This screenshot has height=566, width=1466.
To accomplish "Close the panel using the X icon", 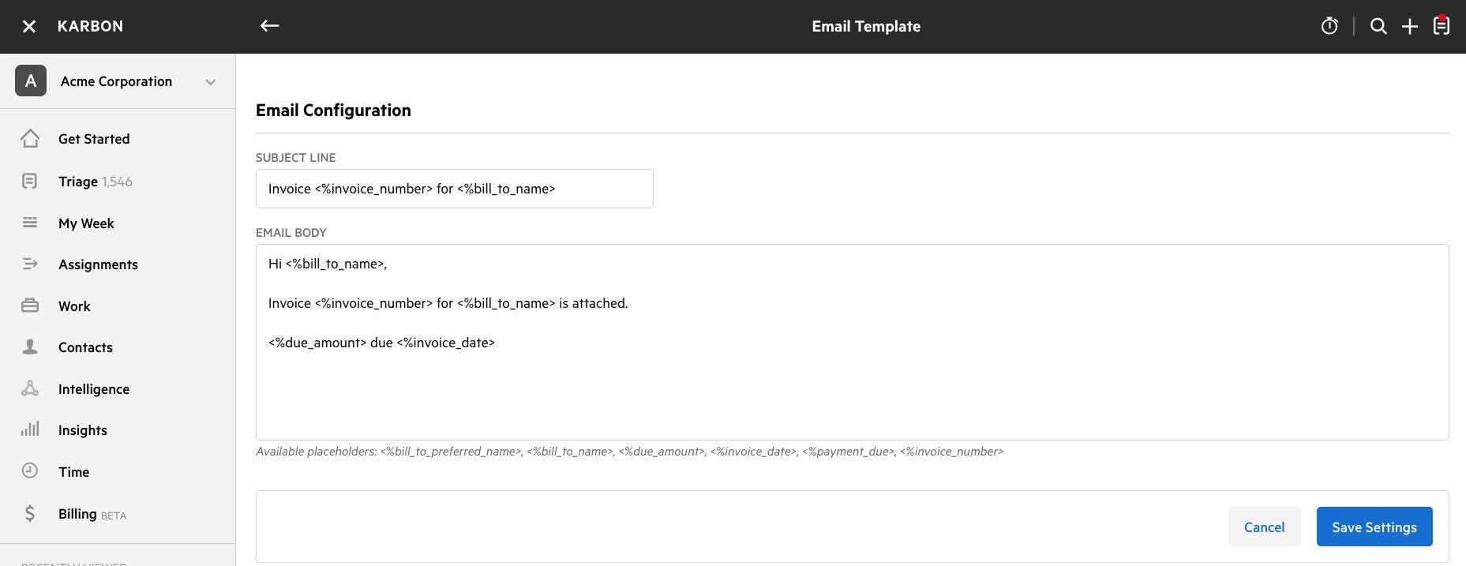I will pos(28,26).
